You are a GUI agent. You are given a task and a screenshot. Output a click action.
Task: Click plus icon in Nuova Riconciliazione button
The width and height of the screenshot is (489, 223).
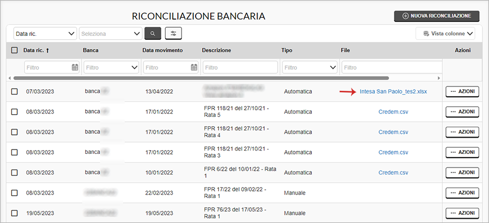pyautogui.click(x=405, y=16)
